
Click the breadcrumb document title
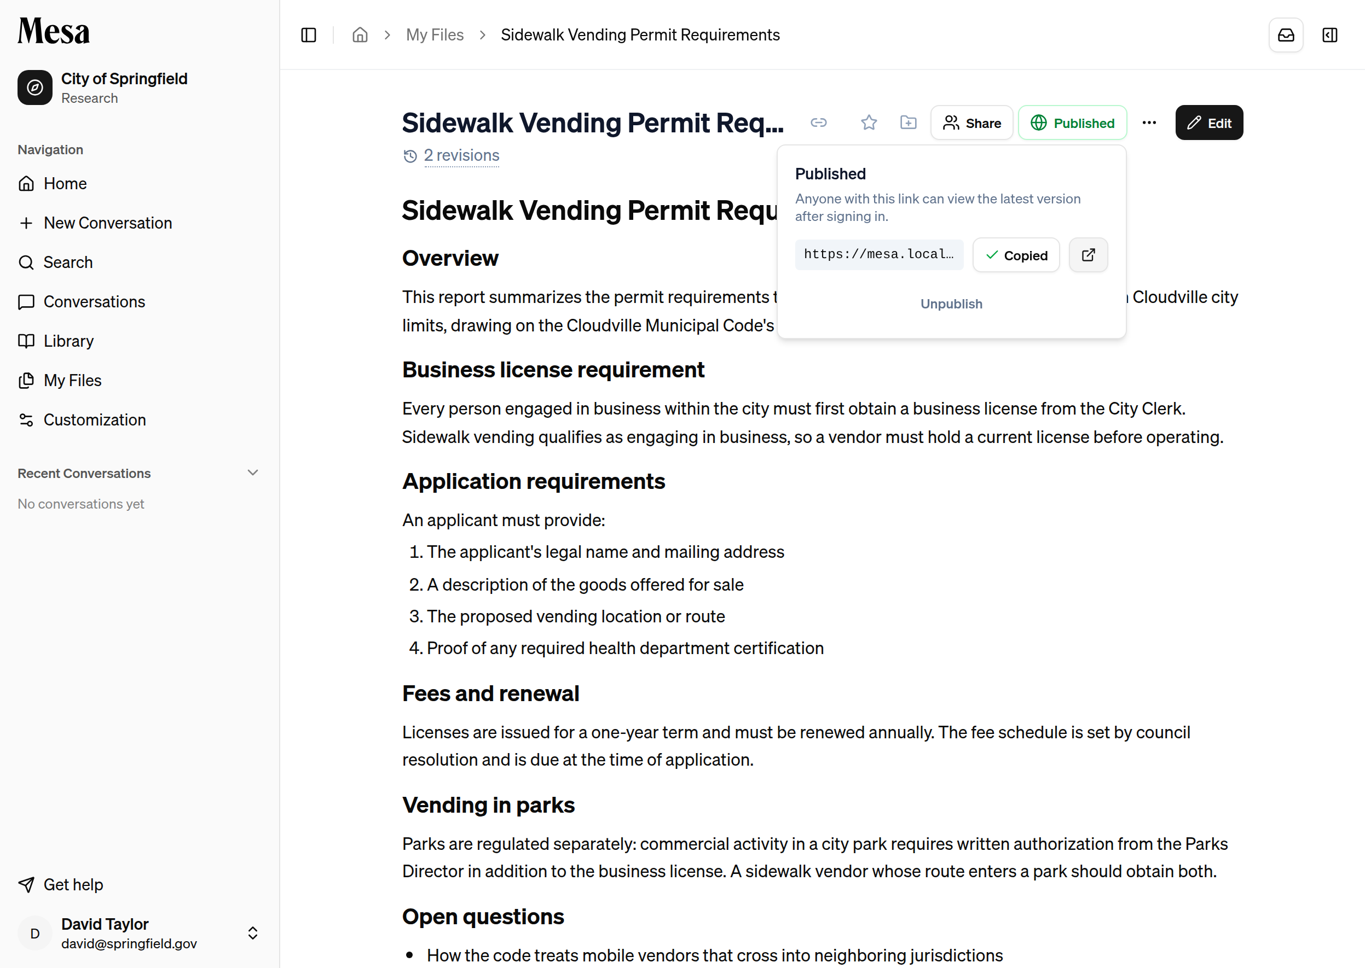click(640, 35)
